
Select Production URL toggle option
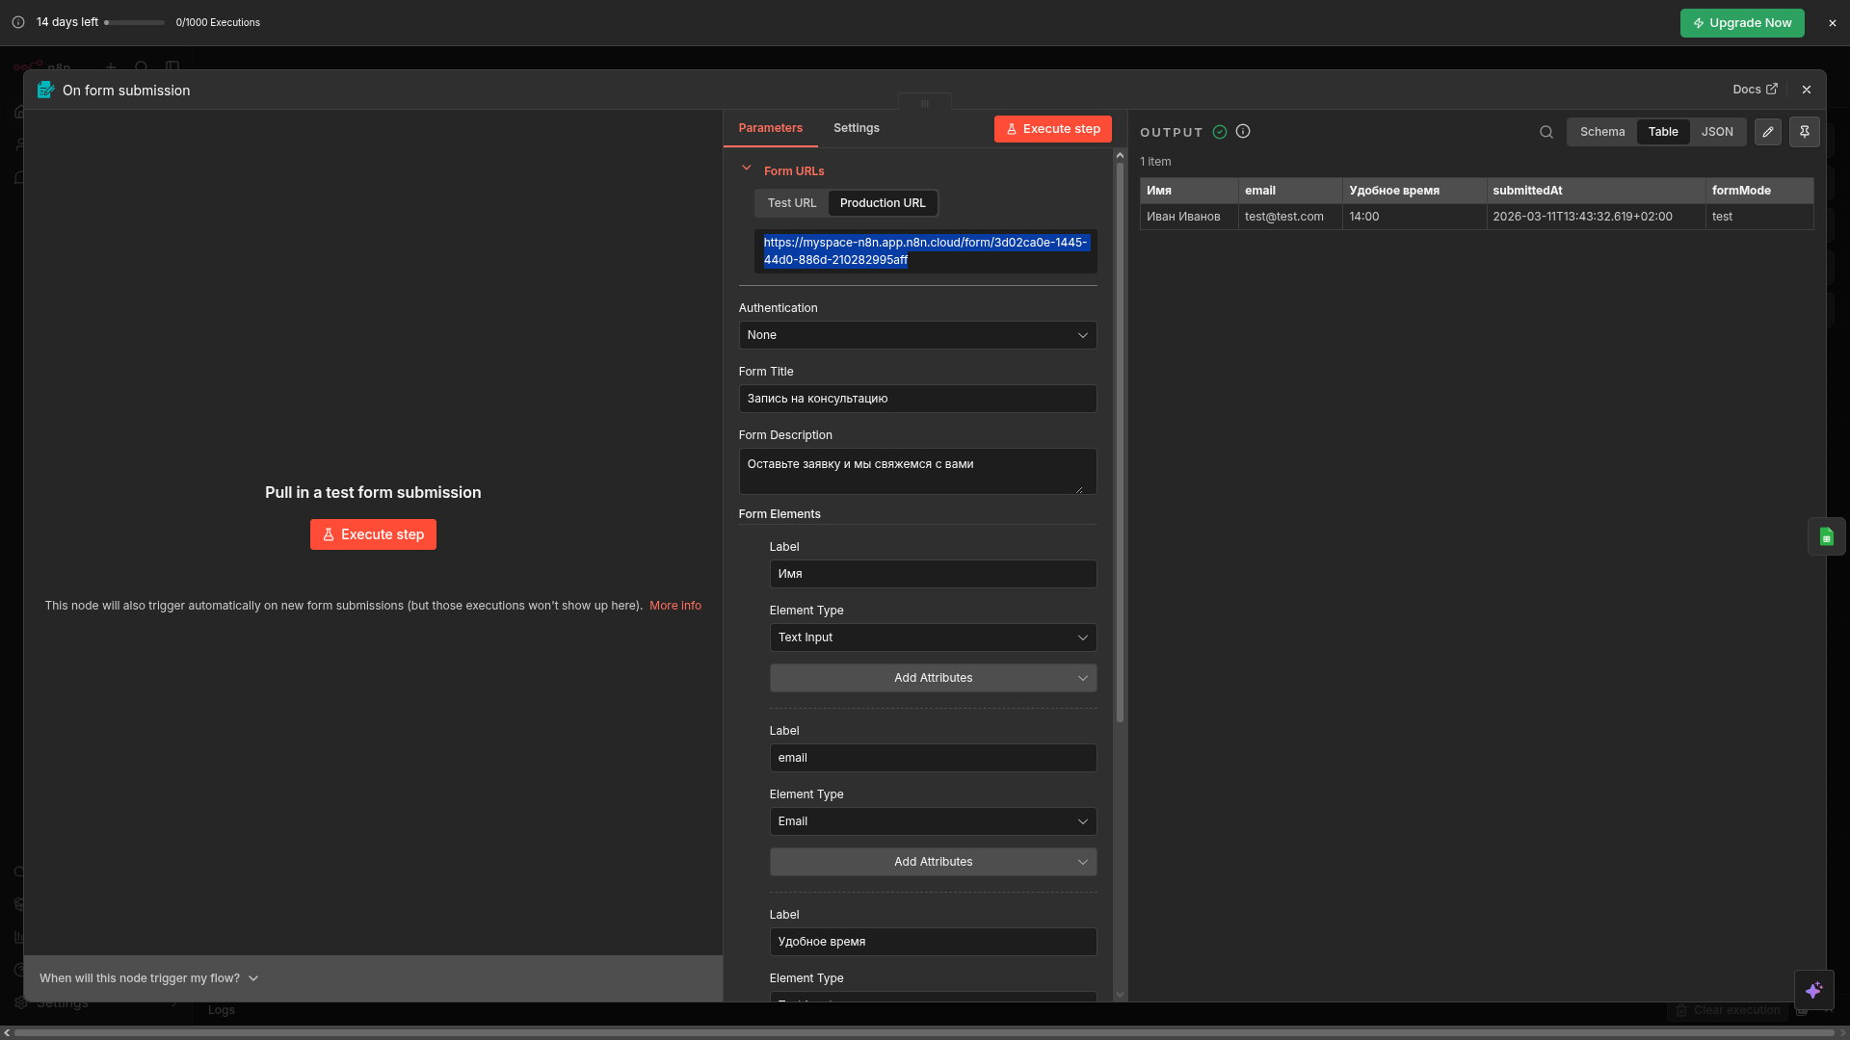point(882,203)
